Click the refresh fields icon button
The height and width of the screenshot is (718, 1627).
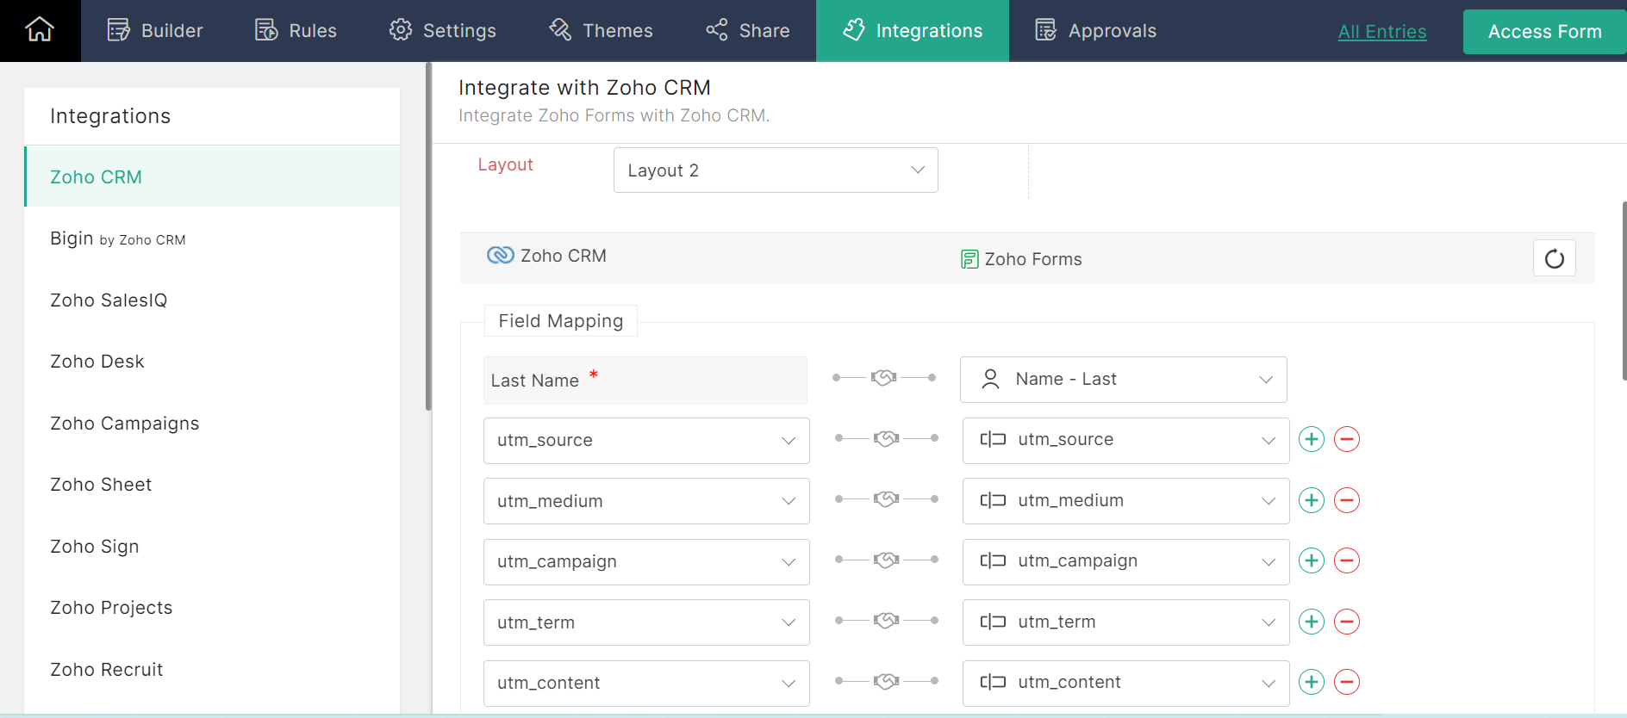(x=1554, y=258)
